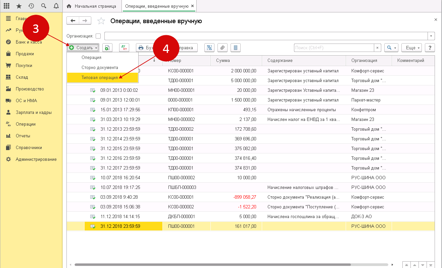
Task: Switch to Начальная страница tab
Action: coord(92,6)
